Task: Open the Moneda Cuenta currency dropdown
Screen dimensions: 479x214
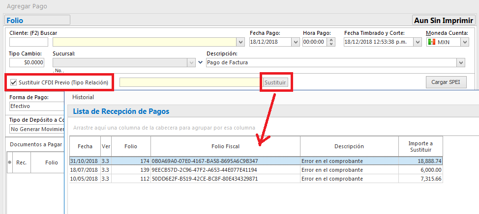Action: [465, 42]
